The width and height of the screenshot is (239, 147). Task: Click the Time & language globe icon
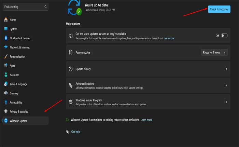point(6,84)
